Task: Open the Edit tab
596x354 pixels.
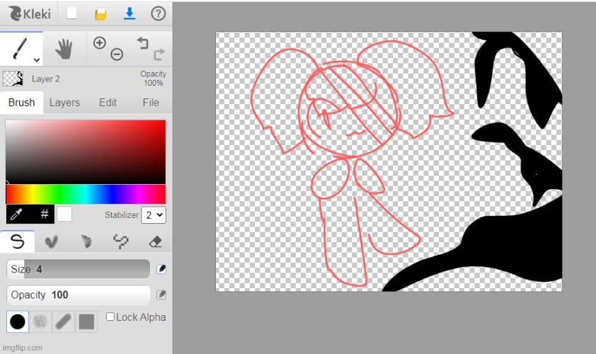Action: click(x=108, y=103)
